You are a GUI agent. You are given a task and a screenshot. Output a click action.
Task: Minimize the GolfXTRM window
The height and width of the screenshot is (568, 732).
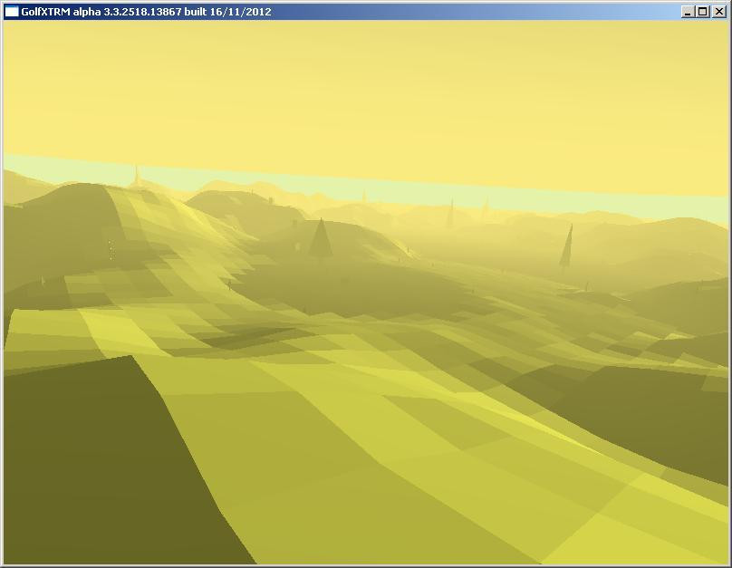coord(688,12)
